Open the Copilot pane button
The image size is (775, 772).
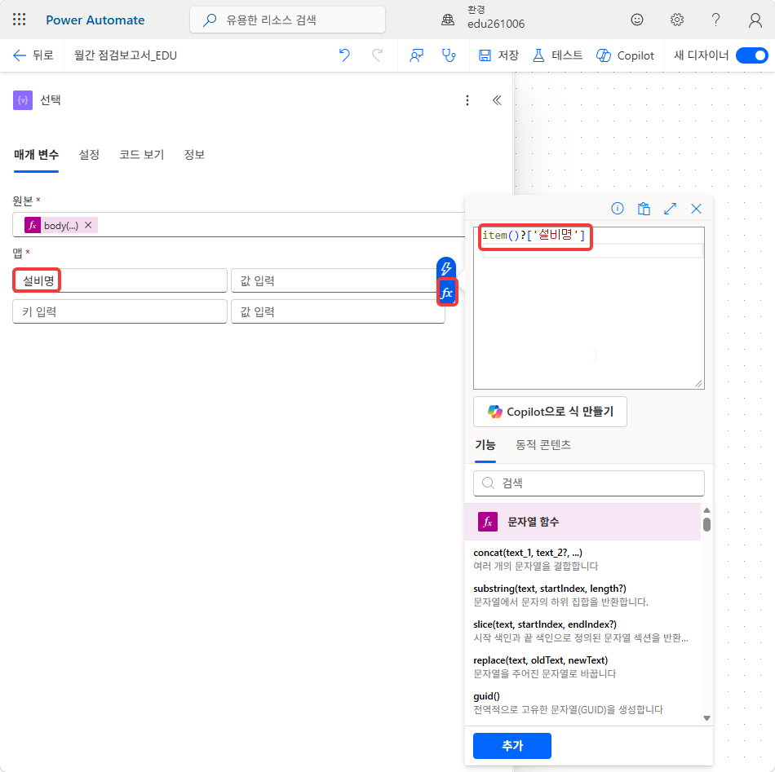(625, 55)
